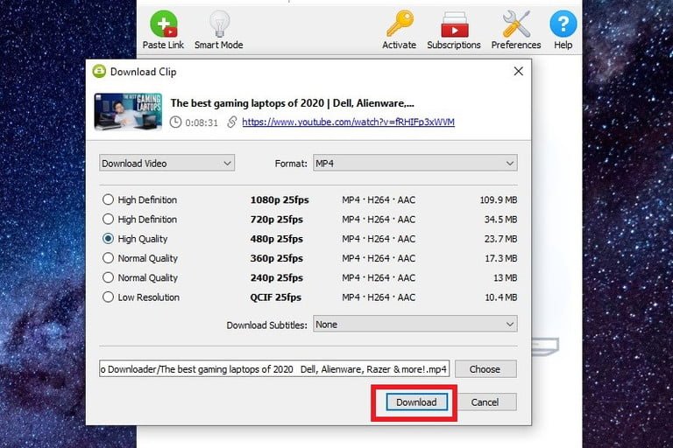The width and height of the screenshot is (673, 448).
Task: Open Preferences tools icon
Action: click(x=516, y=24)
